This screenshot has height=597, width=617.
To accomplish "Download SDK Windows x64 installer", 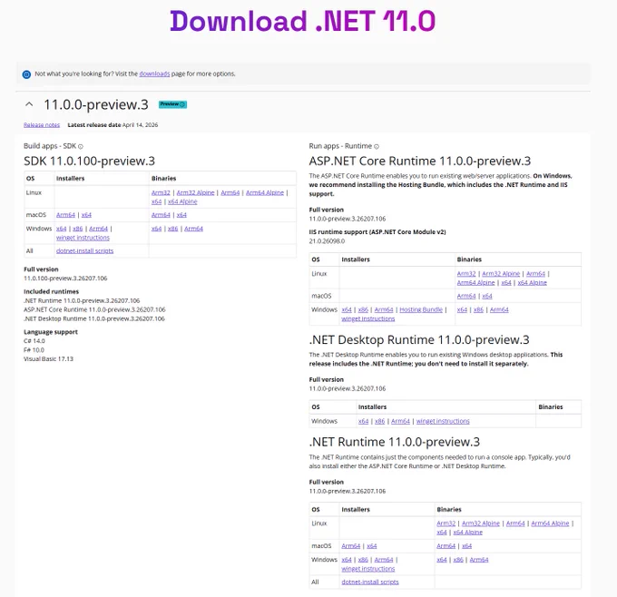I will pyautogui.click(x=62, y=229).
